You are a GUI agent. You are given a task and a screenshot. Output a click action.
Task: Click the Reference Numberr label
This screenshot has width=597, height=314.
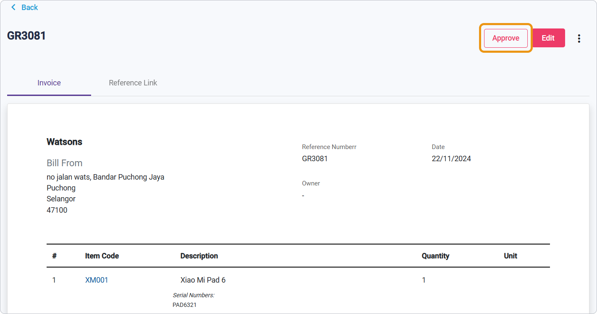pyautogui.click(x=329, y=147)
